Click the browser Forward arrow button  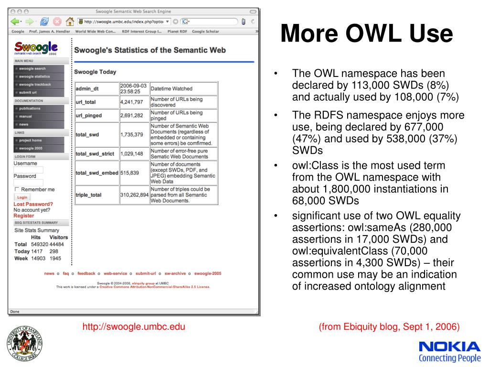point(29,22)
